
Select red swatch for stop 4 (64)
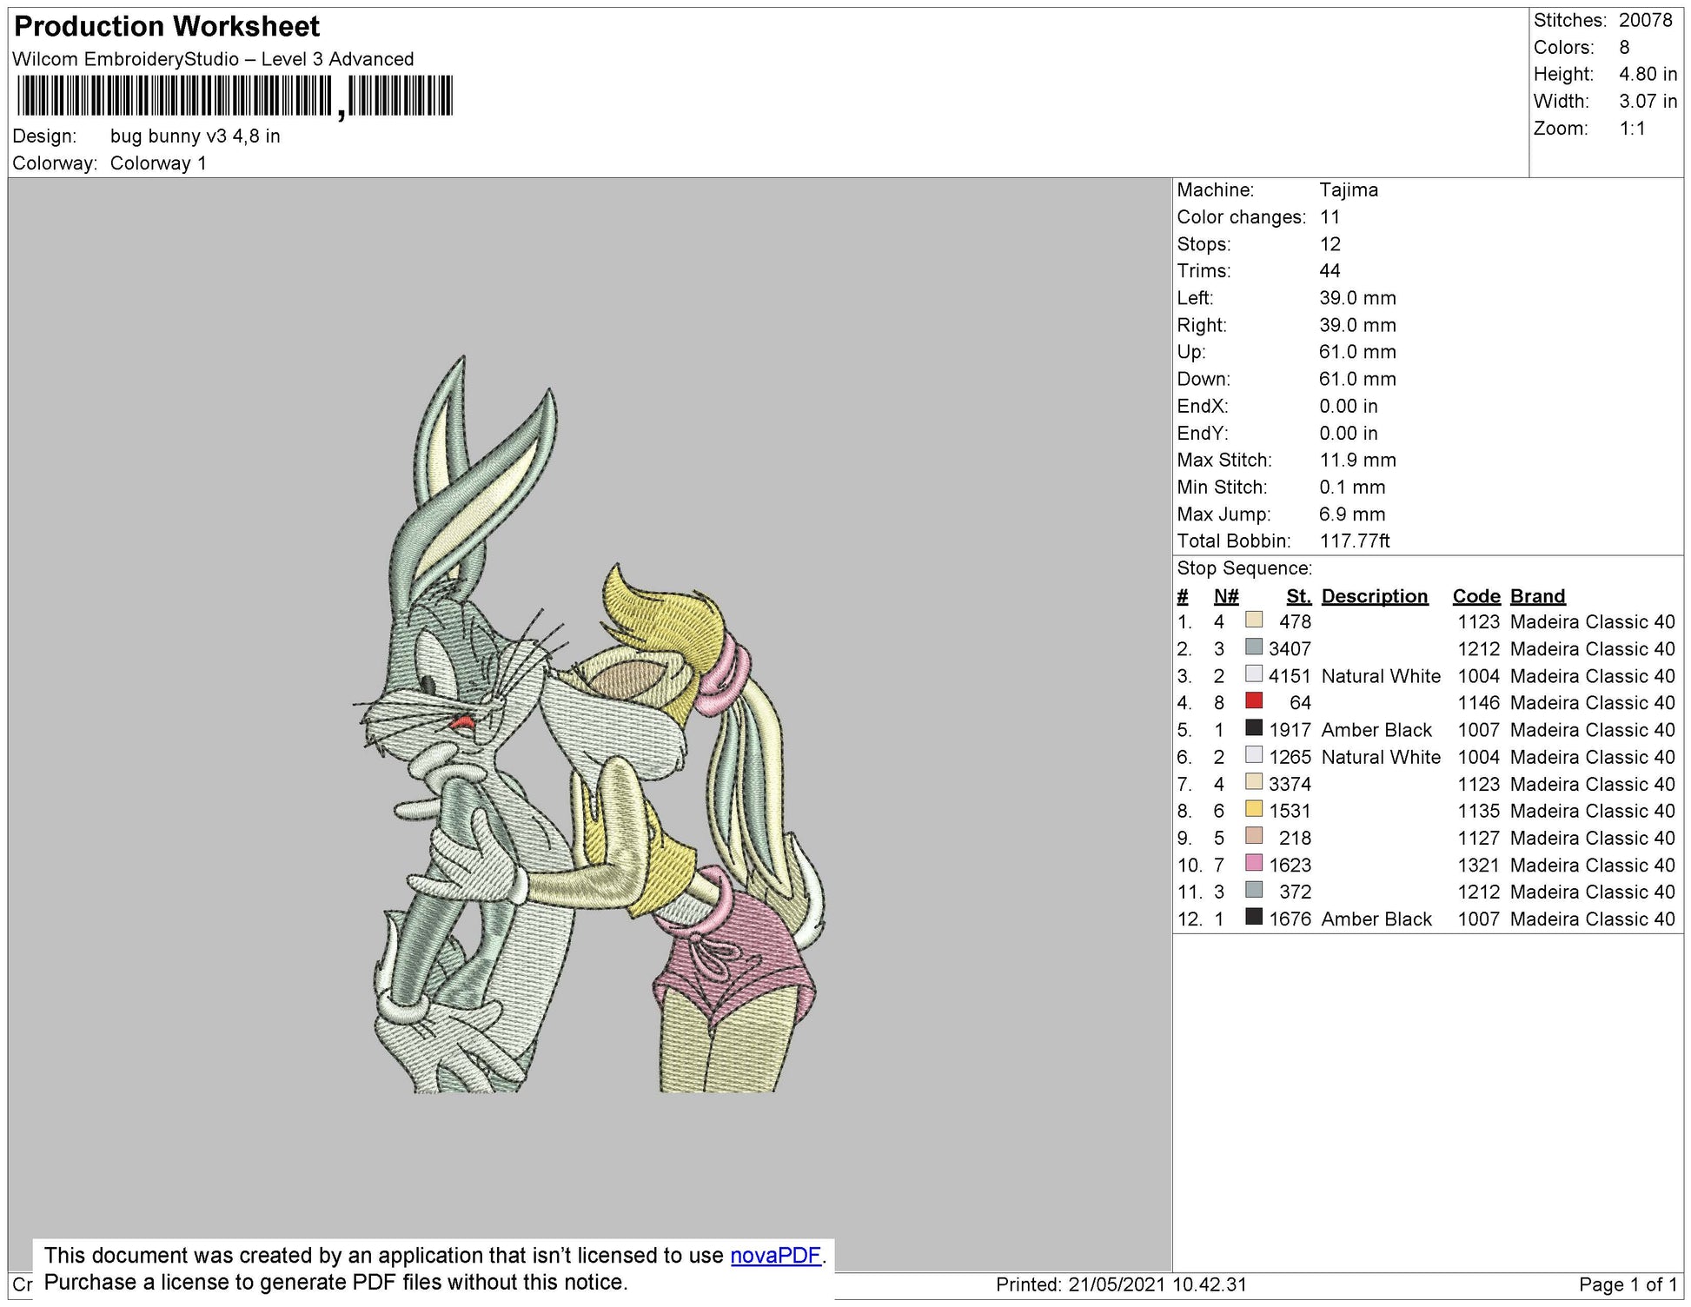click(1254, 700)
